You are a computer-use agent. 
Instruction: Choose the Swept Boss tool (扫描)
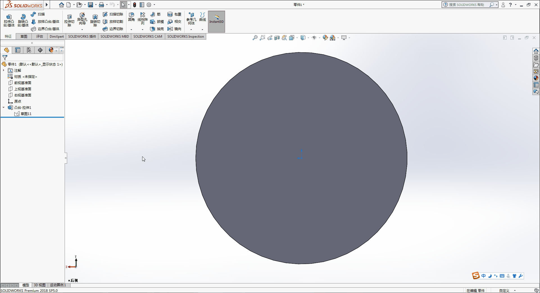38,14
